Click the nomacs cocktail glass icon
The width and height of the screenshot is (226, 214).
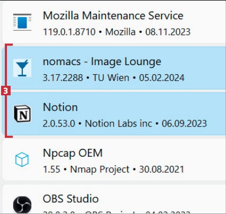pos(22,68)
